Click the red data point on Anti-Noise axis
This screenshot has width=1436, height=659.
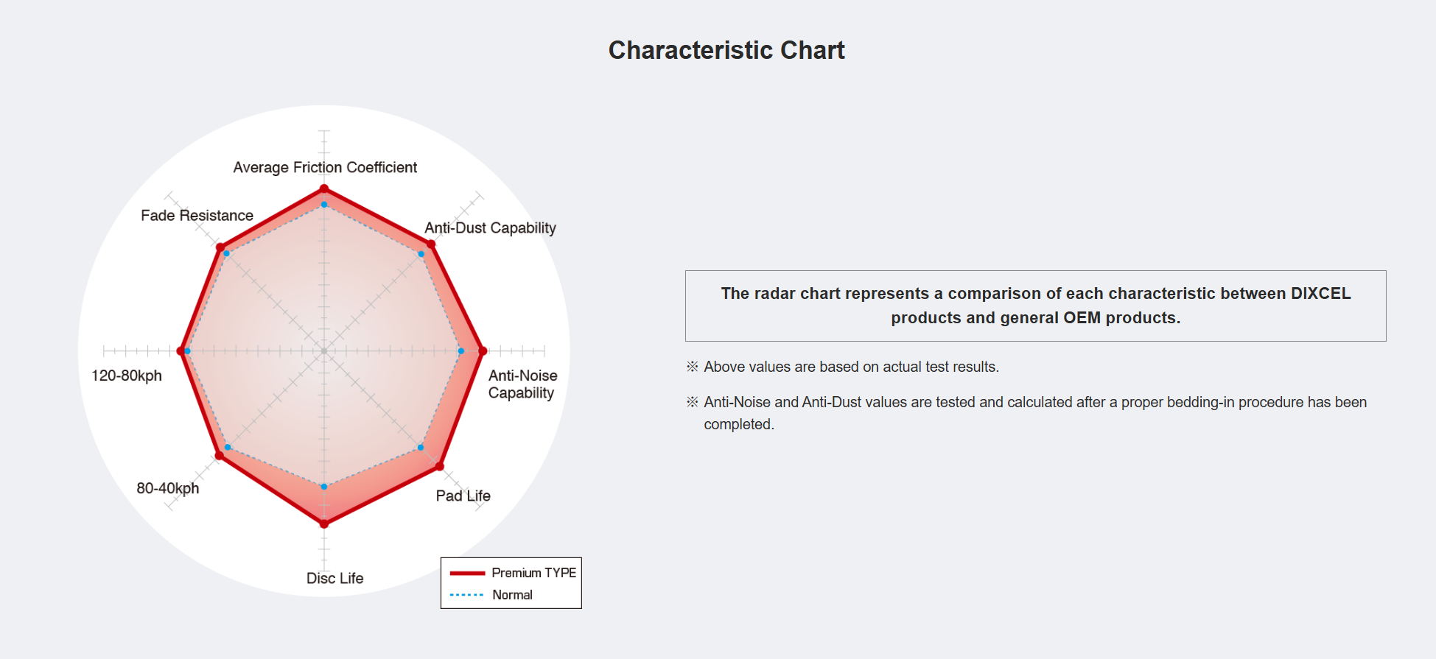tap(483, 350)
